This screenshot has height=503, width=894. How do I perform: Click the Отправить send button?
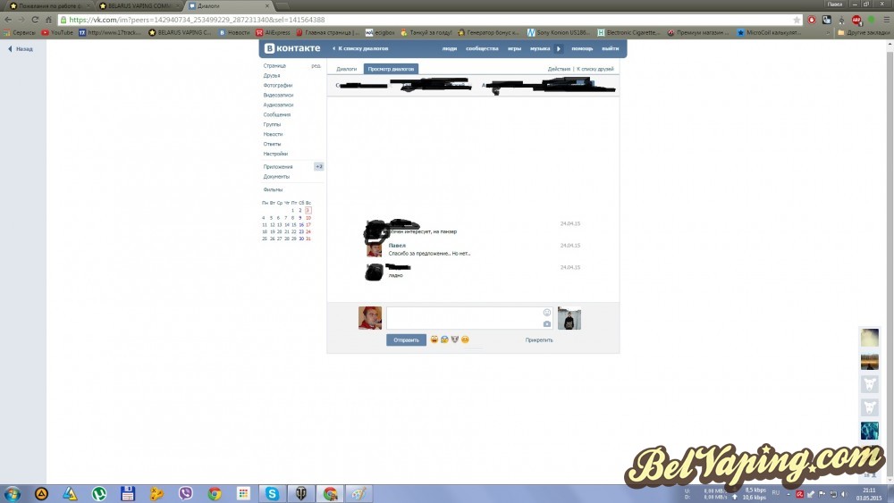tap(406, 340)
